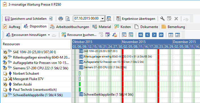Select Siemens S7-200 CPU 222 resource row
The width and height of the screenshot is (200, 103).
point(36,68)
